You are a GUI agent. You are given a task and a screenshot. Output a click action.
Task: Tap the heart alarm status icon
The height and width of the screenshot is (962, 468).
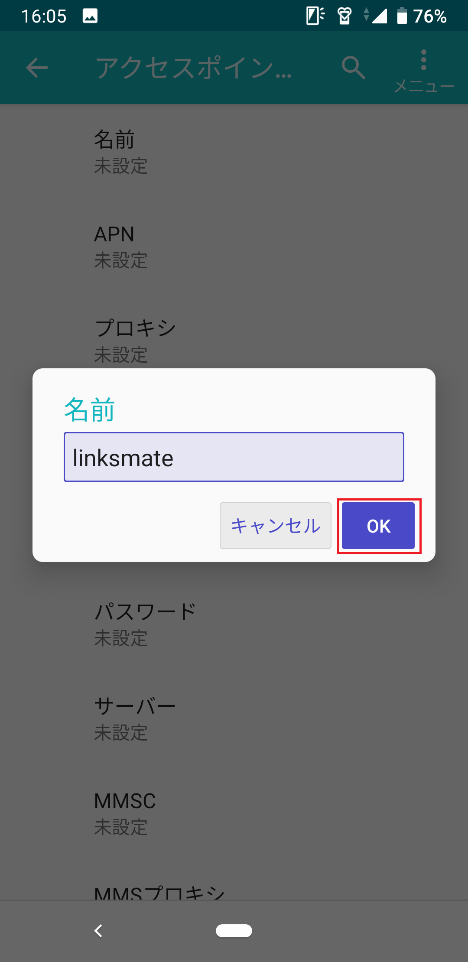point(344,16)
